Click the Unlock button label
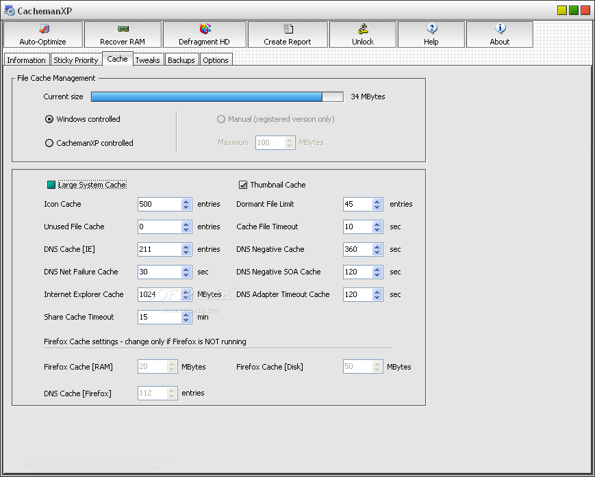 (x=363, y=42)
